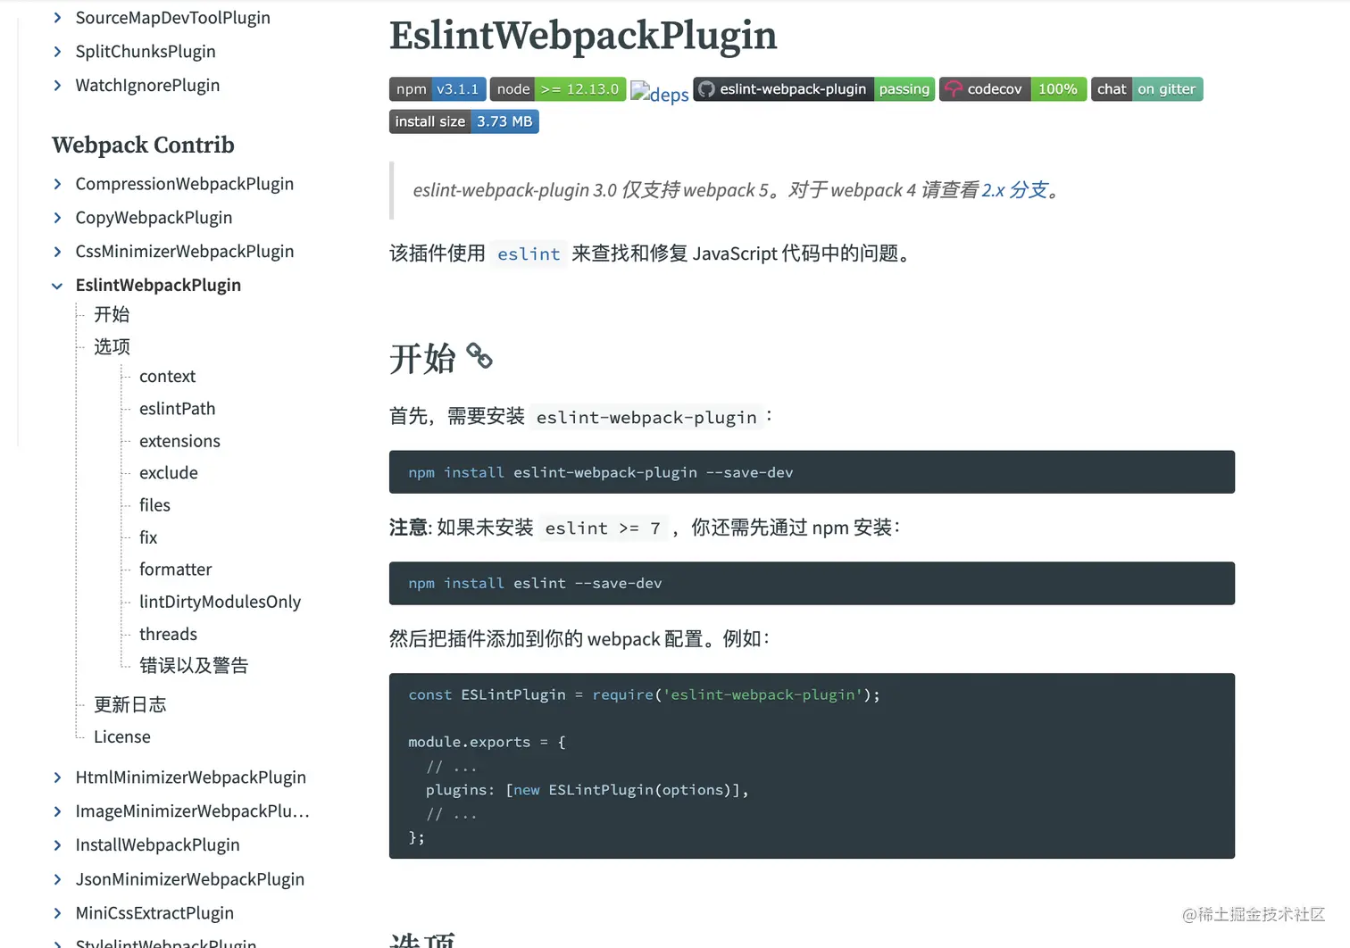This screenshot has height=948, width=1350.
Task: Open the eslint inline code link
Action: (x=529, y=254)
